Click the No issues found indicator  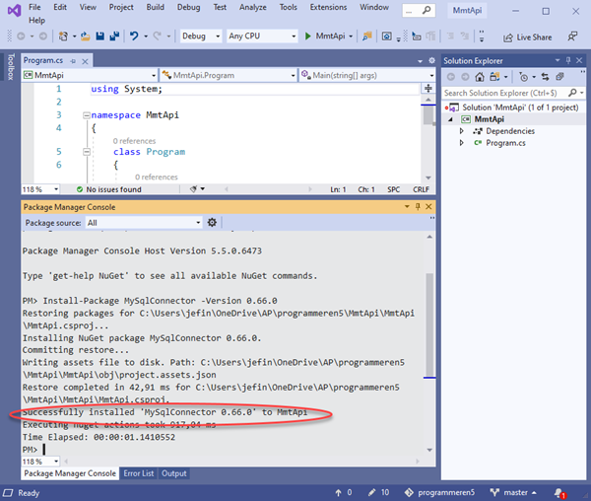click(109, 189)
